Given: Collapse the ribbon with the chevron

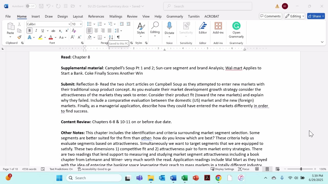Looking at the screenshot, I should click(322, 42).
